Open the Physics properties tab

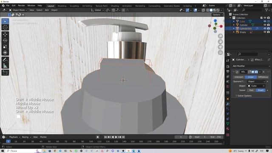coord(228,114)
